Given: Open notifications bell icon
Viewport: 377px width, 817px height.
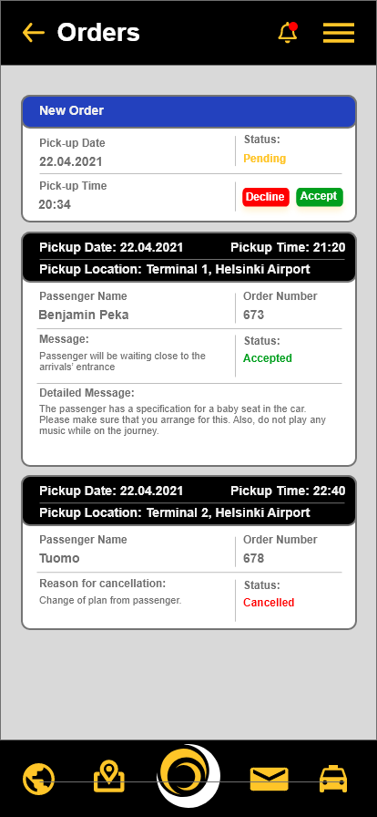Looking at the screenshot, I should point(288,32).
